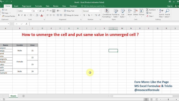Screen dimensions: 179x101
Task: Click the Fill button
Action: (x=149, y=13)
